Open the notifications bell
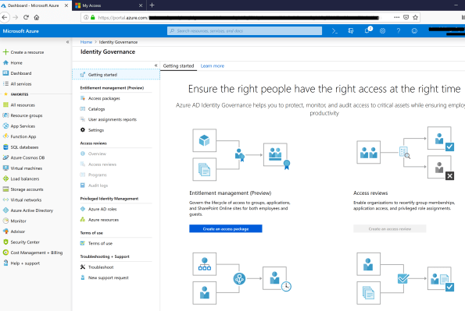 pyautogui.click(x=367, y=30)
